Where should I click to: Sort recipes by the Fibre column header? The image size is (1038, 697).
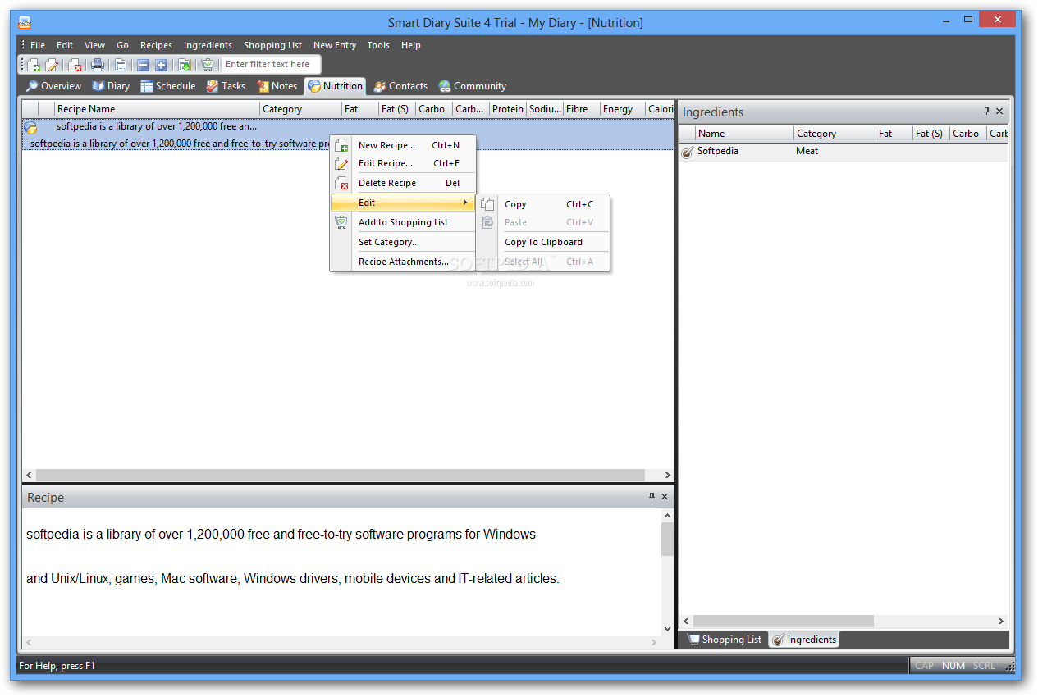tap(582, 109)
